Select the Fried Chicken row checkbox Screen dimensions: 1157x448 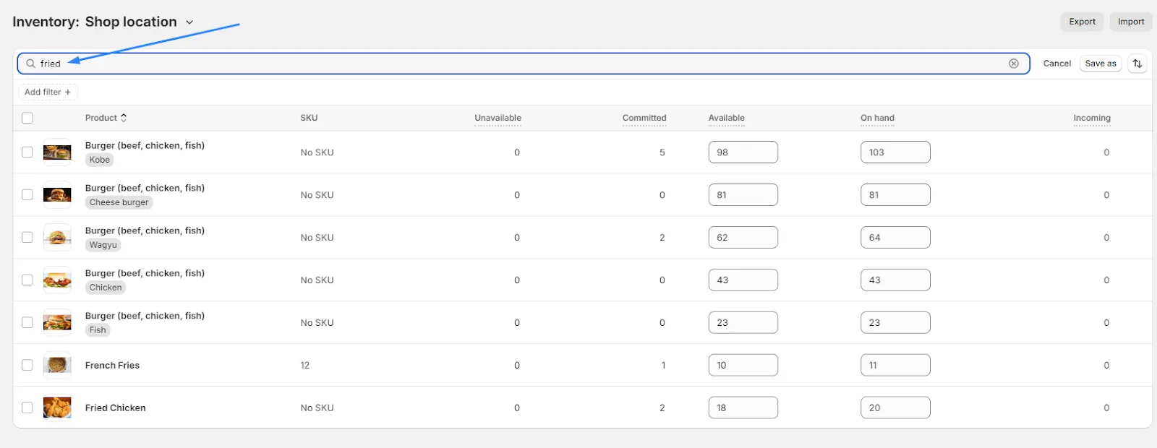coord(27,408)
